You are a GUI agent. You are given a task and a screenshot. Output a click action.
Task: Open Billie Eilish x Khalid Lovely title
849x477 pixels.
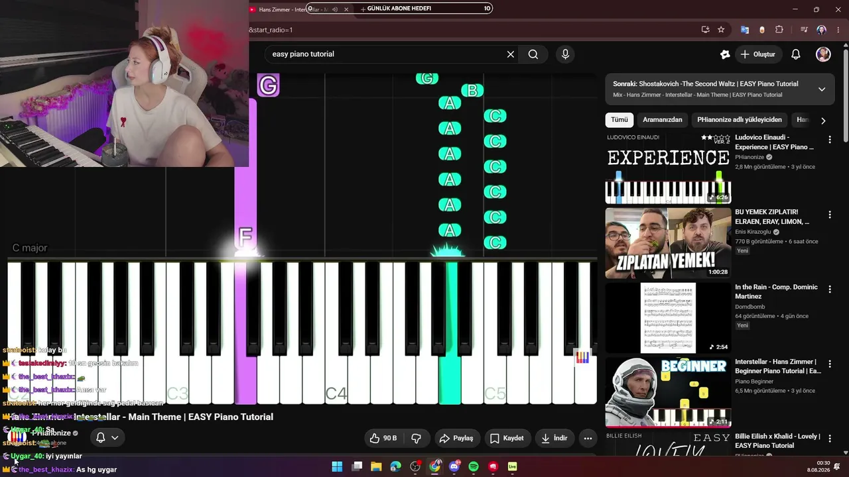click(778, 441)
